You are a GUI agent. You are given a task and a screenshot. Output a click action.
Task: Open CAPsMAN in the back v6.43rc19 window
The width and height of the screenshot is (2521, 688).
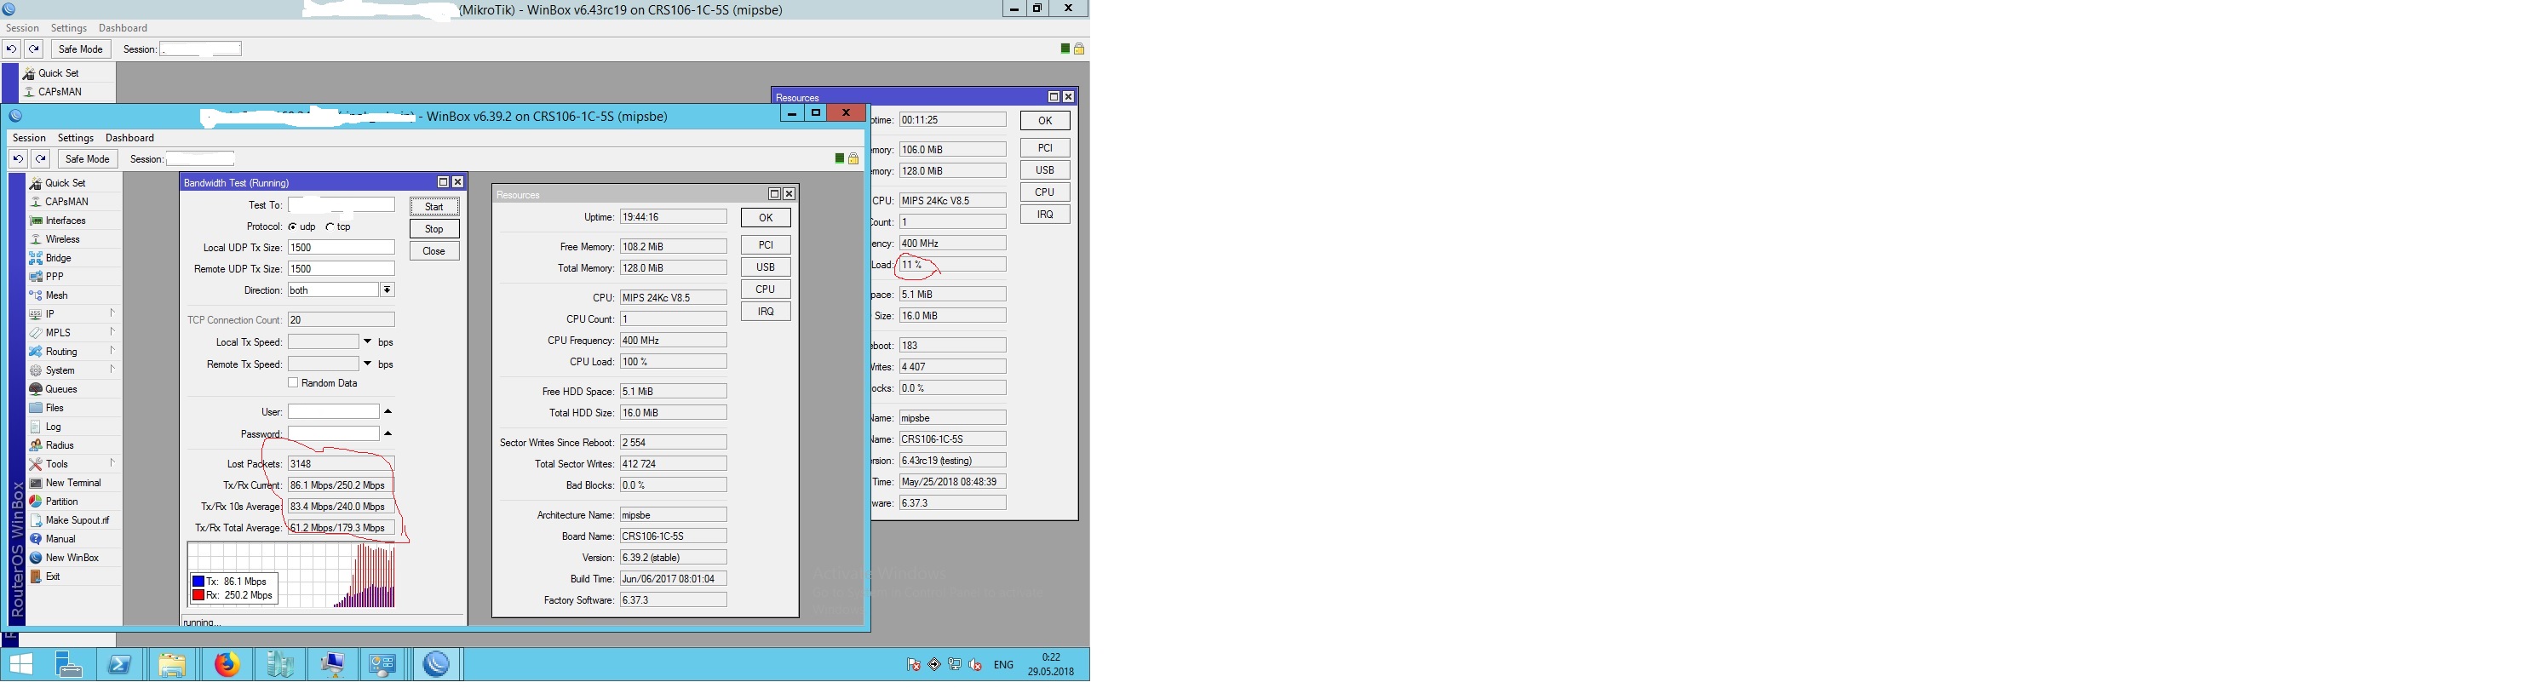[60, 92]
